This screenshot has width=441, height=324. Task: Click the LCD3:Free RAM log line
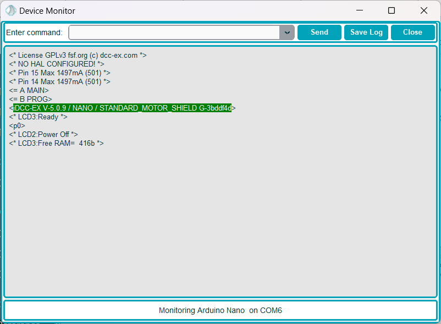(x=56, y=144)
